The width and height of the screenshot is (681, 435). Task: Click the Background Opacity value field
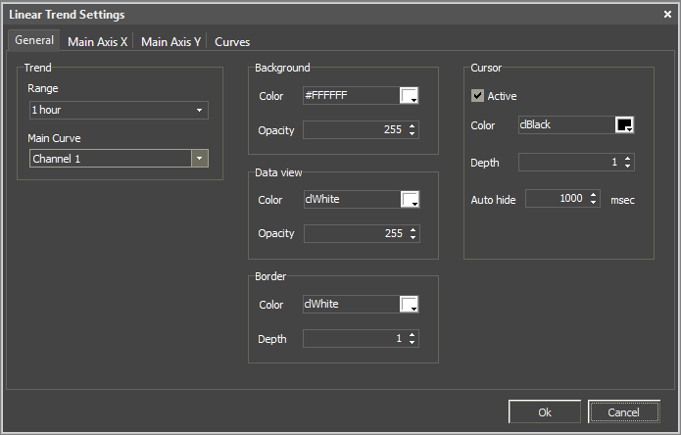355,129
